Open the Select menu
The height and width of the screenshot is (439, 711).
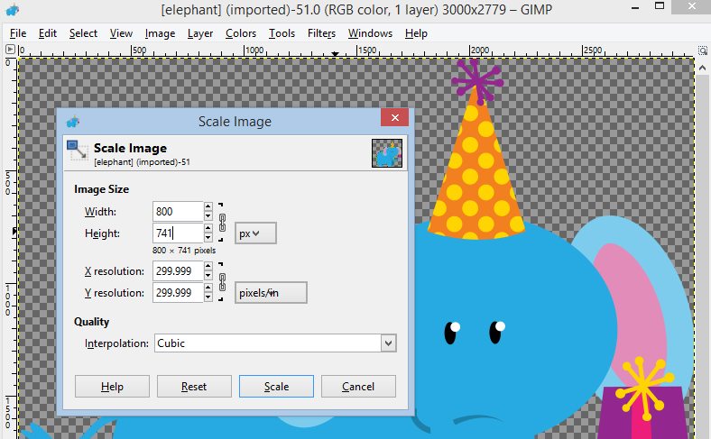pyautogui.click(x=83, y=33)
